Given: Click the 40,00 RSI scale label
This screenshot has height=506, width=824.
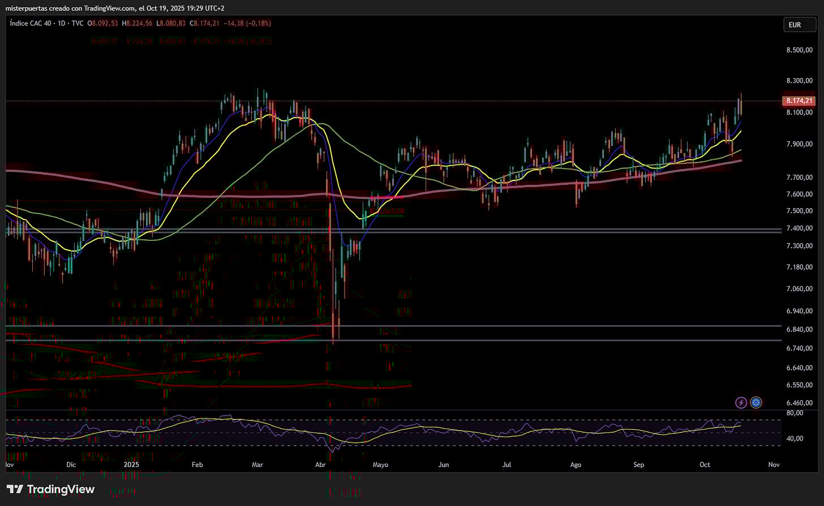Looking at the screenshot, I should pyautogui.click(x=795, y=439).
